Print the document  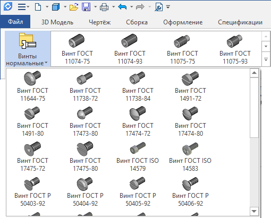104,7
